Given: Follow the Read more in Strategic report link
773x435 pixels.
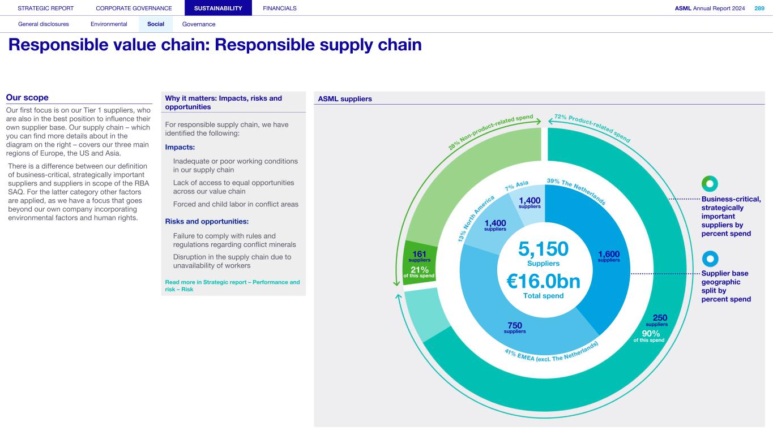Looking at the screenshot, I should point(233,285).
